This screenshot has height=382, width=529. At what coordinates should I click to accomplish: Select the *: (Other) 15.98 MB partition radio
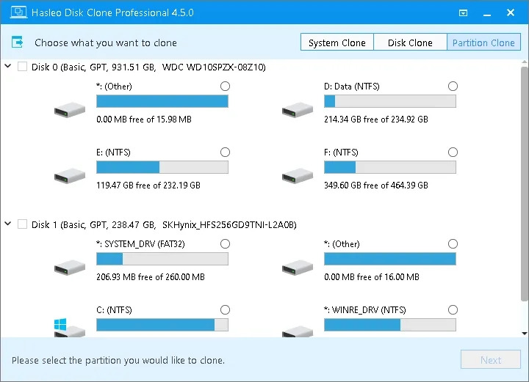click(x=225, y=87)
